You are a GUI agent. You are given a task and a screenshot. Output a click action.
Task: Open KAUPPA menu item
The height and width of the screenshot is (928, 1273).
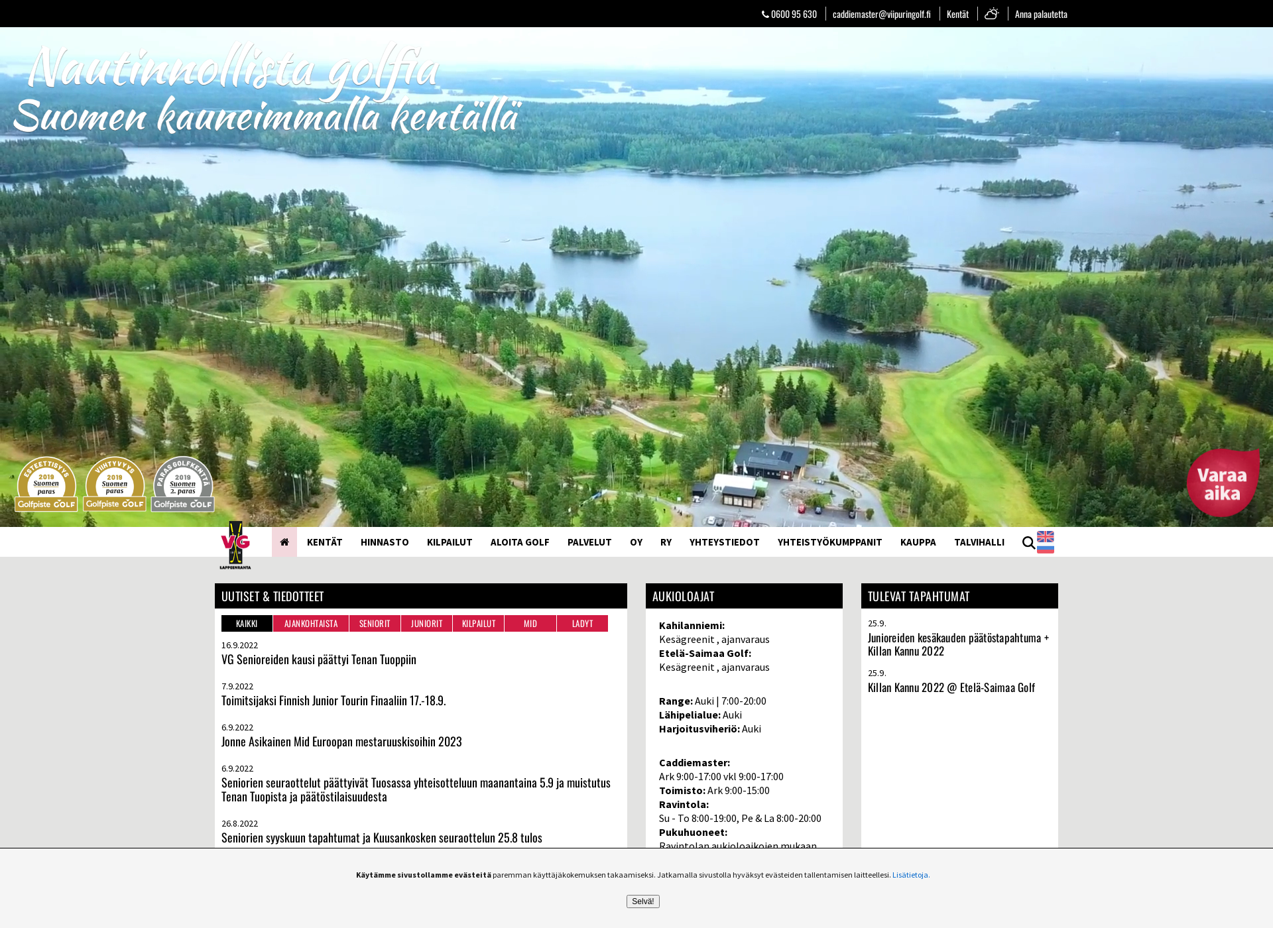pyautogui.click(x=918, y=542)
